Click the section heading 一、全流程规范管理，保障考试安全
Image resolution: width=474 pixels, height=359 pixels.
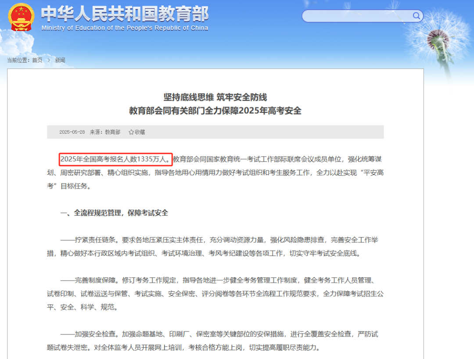coord(114,213)
